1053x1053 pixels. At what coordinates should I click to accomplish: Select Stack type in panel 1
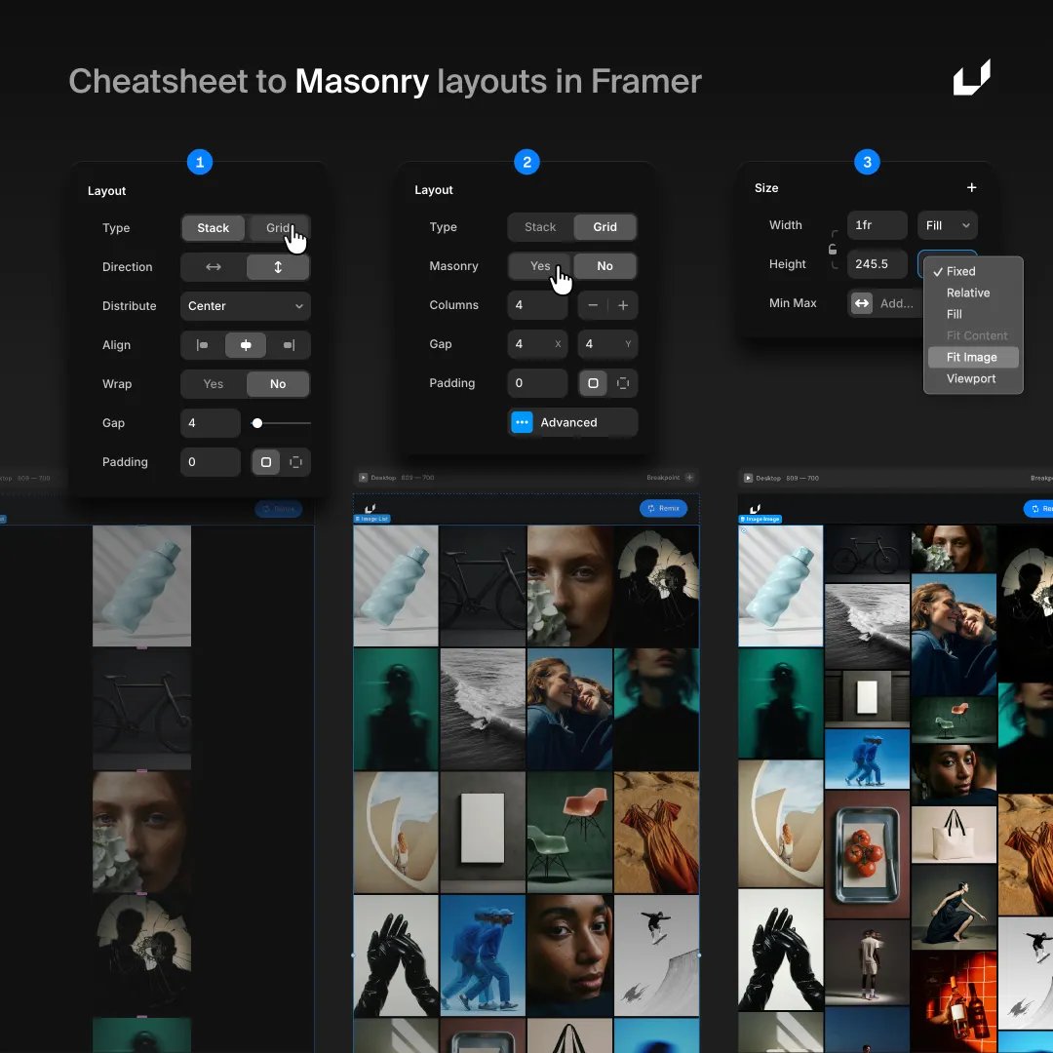click(x=213, y=227)
